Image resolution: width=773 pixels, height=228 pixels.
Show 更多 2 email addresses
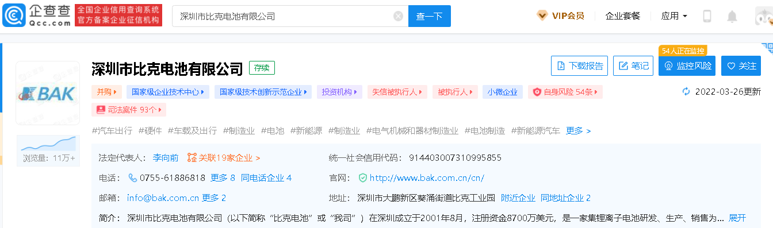(x=213, y=198)
